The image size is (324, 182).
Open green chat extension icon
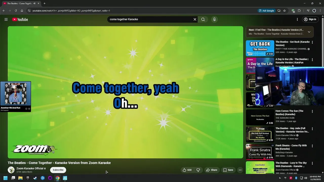pyautogui.click(x=293, y=11)
